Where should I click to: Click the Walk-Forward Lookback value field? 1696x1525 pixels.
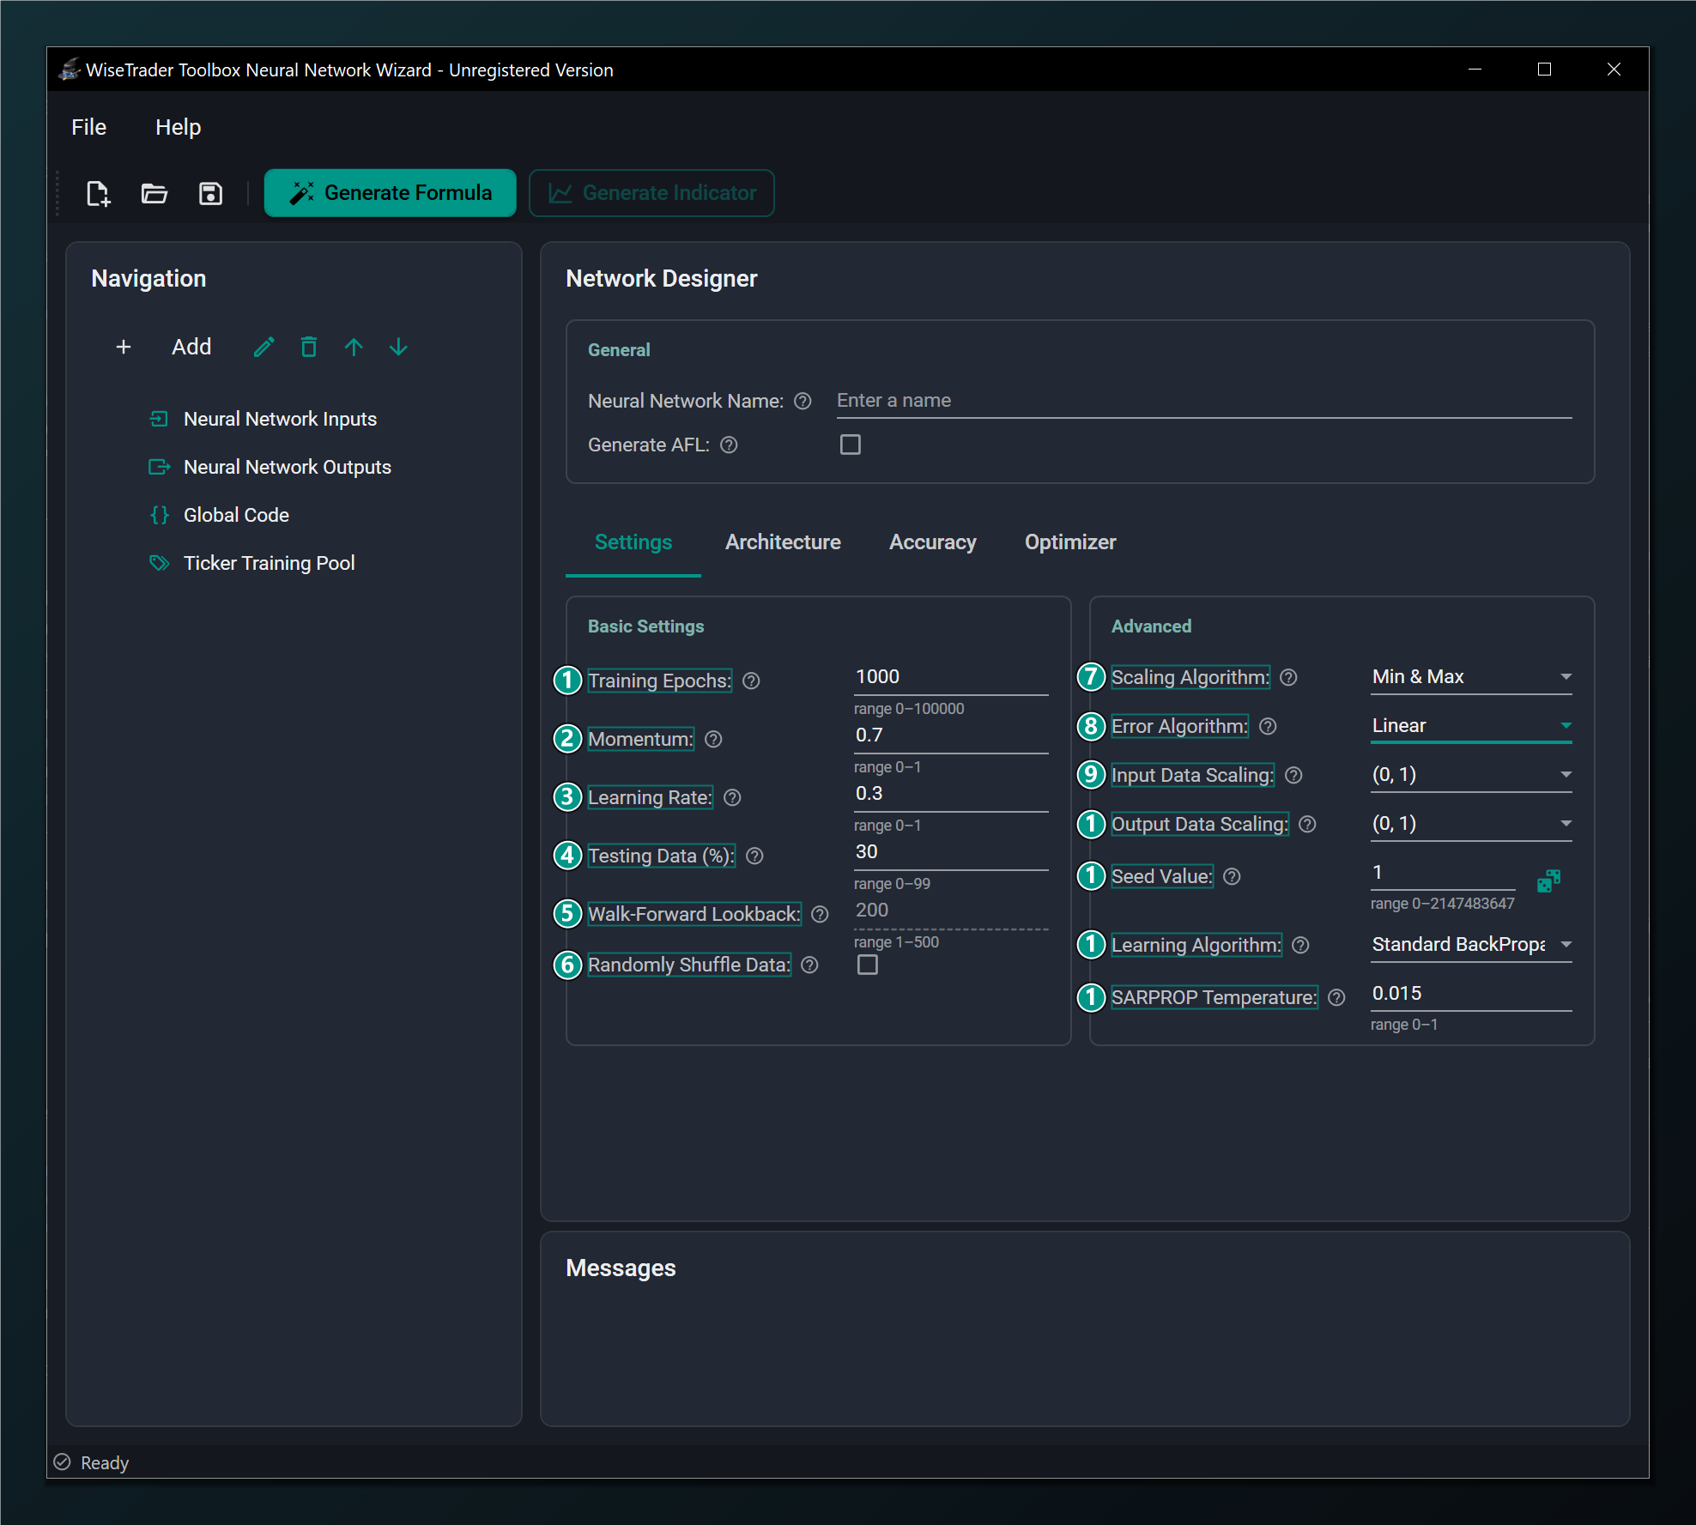(x=951, y=911)
